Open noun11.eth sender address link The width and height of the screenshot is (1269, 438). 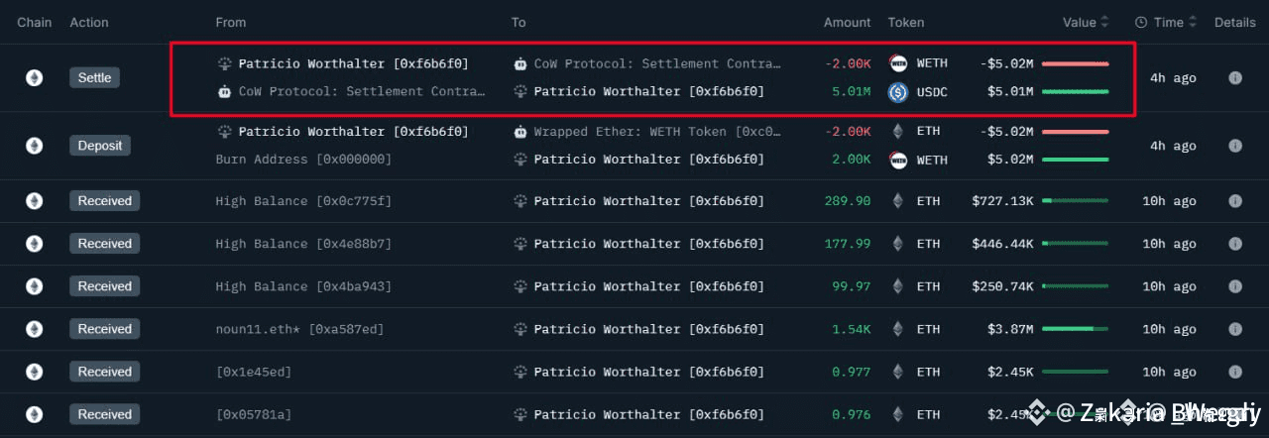pyautogui.click(x=299, y=329)
